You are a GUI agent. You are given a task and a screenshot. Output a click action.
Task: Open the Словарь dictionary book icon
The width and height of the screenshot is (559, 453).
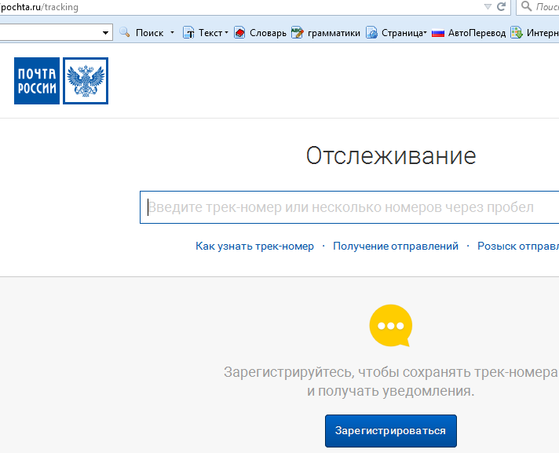click(x=239, y=33)
